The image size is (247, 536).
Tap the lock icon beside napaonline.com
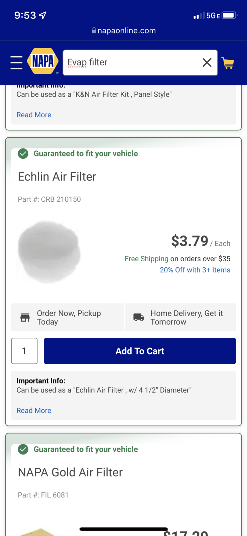click(94, 30)
